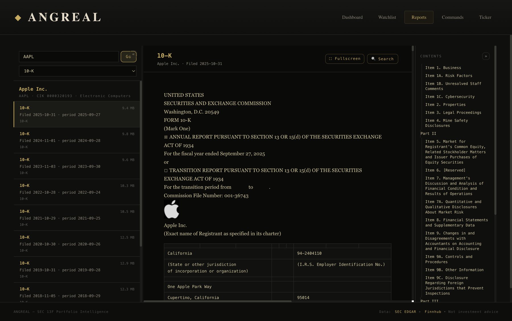Collapse the Contents panel with » icon
This screenshot has width=512, height=321.
486,56
